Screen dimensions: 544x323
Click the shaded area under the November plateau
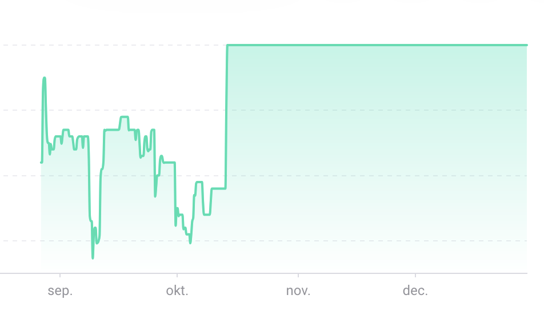(x=298, y=159)
